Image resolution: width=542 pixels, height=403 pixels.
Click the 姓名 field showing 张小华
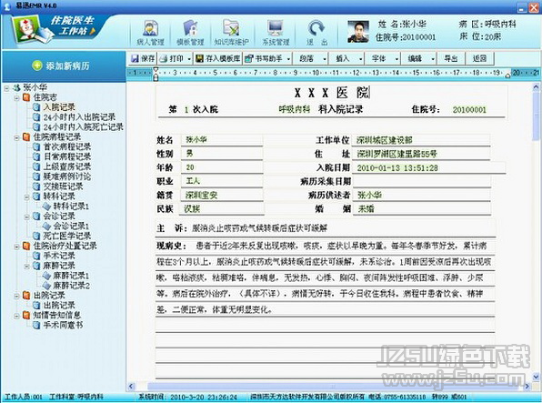coord(221,140)
